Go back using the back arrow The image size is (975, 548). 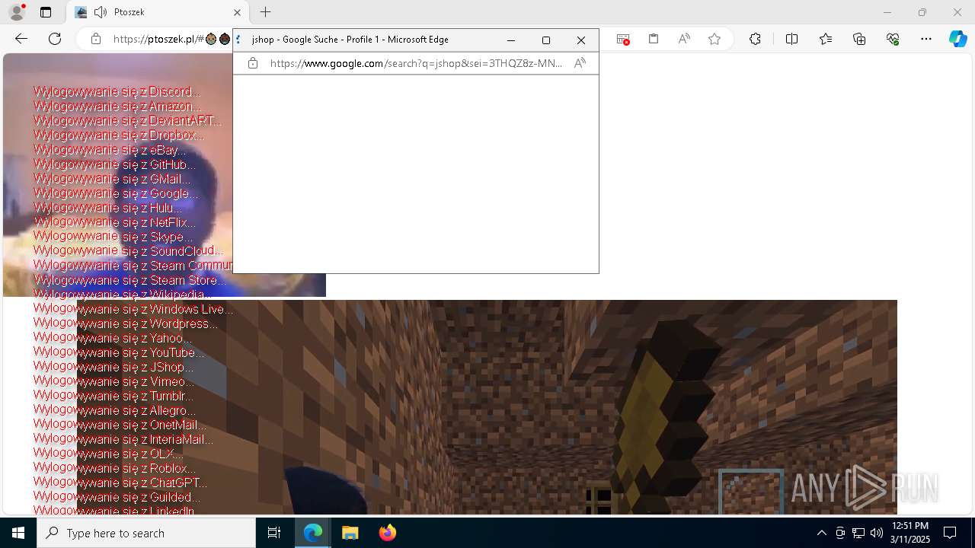[21, 39]
